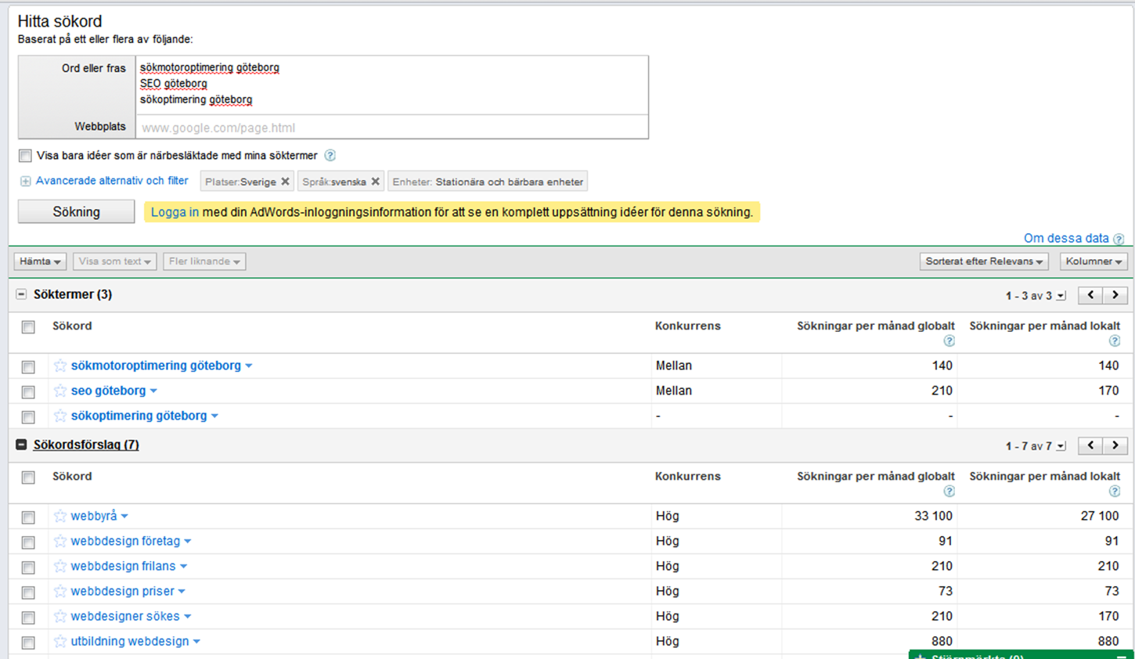Collapse the Sökordsförslag (7) section

coord(21,445)
